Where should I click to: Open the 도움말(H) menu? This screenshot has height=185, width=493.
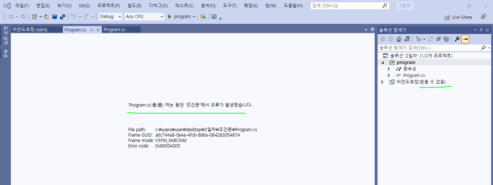293,6
